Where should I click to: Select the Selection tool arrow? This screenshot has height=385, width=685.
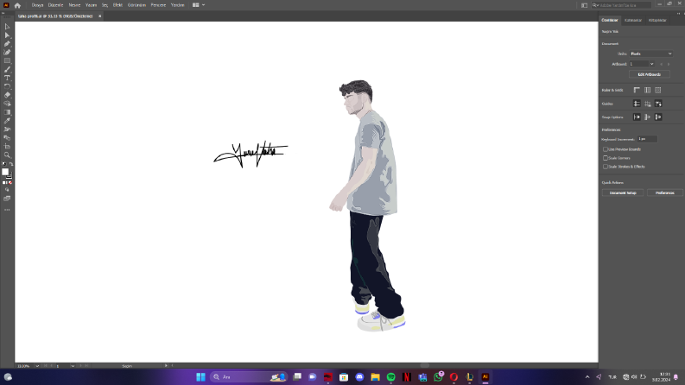click(7, 27)
